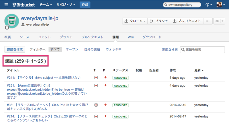Image resolution: width=229 pixels, height=126 pixels.
Task: Switch to the ダウンロード tab
Action: 152,37
